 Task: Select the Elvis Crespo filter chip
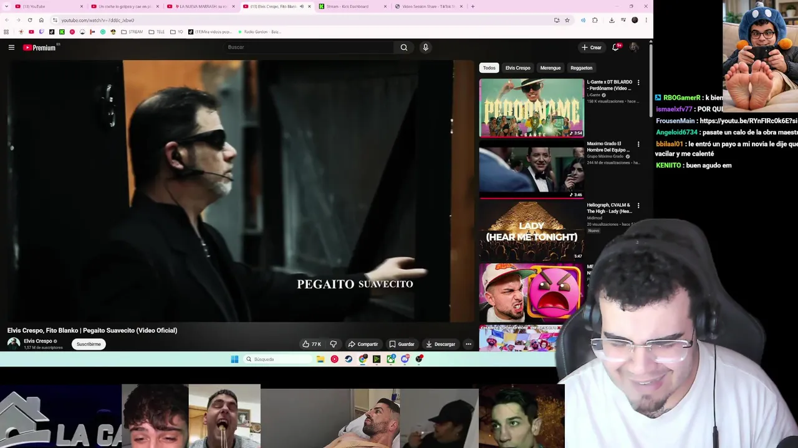point(517,68)
